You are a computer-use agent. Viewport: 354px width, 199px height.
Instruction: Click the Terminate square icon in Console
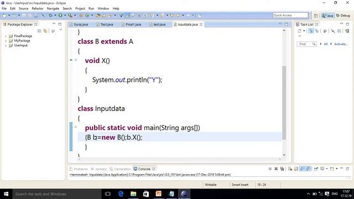270,169
